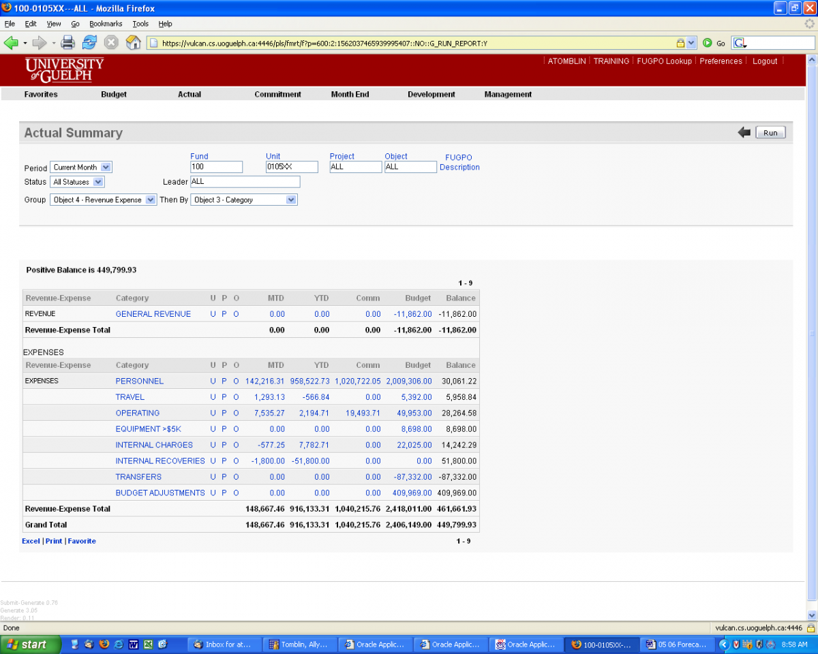The image size is (818, 654).
Task: Click the vertical scrollbar down arrow
Action: (x=811, y=614)
